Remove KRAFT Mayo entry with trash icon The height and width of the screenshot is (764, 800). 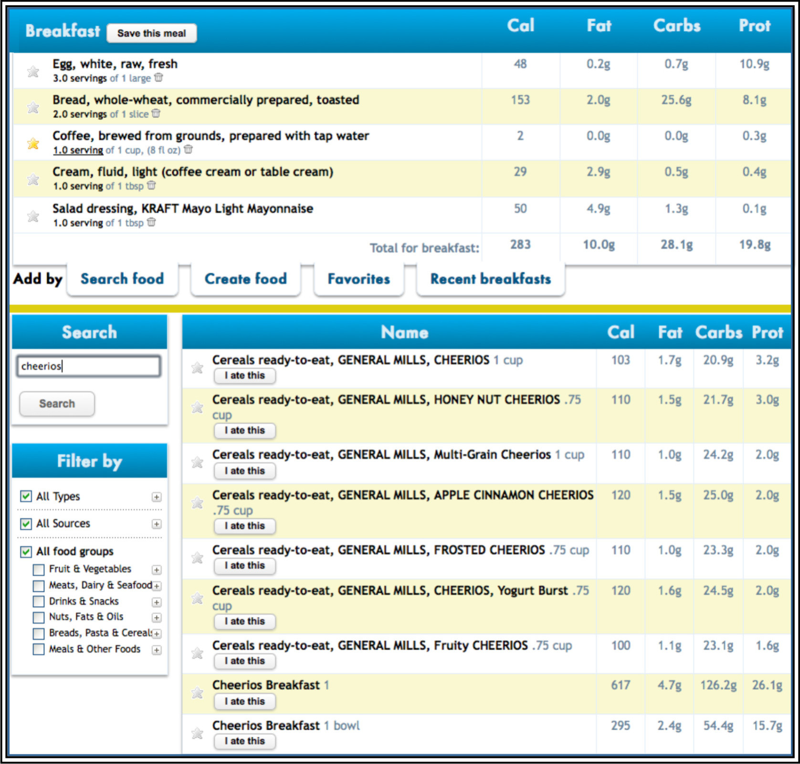click(x=151, y=222)
